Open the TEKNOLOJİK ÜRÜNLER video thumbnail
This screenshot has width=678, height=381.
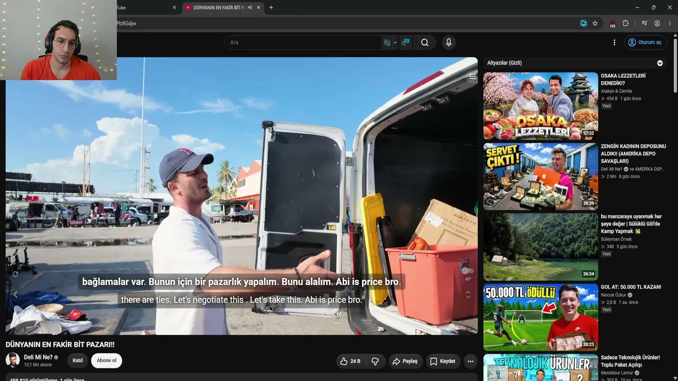pyautogui.click(x=540, y=367)
